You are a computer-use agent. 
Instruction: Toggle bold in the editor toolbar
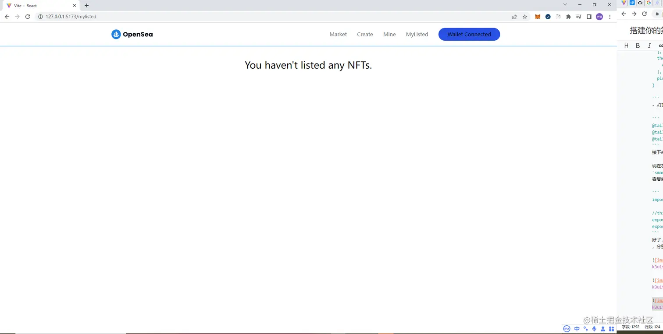tap(638, 46)
